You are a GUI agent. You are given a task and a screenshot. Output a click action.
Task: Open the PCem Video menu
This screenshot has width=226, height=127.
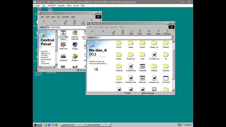tap(69, 6)
